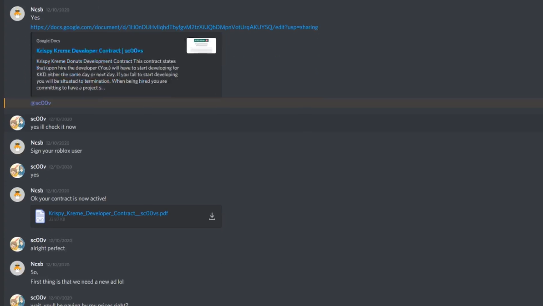This screenshot has height=306, width=543.
Task: Click the message 'First thing is that we need a new ad lol'
Action: click(77, 282)
